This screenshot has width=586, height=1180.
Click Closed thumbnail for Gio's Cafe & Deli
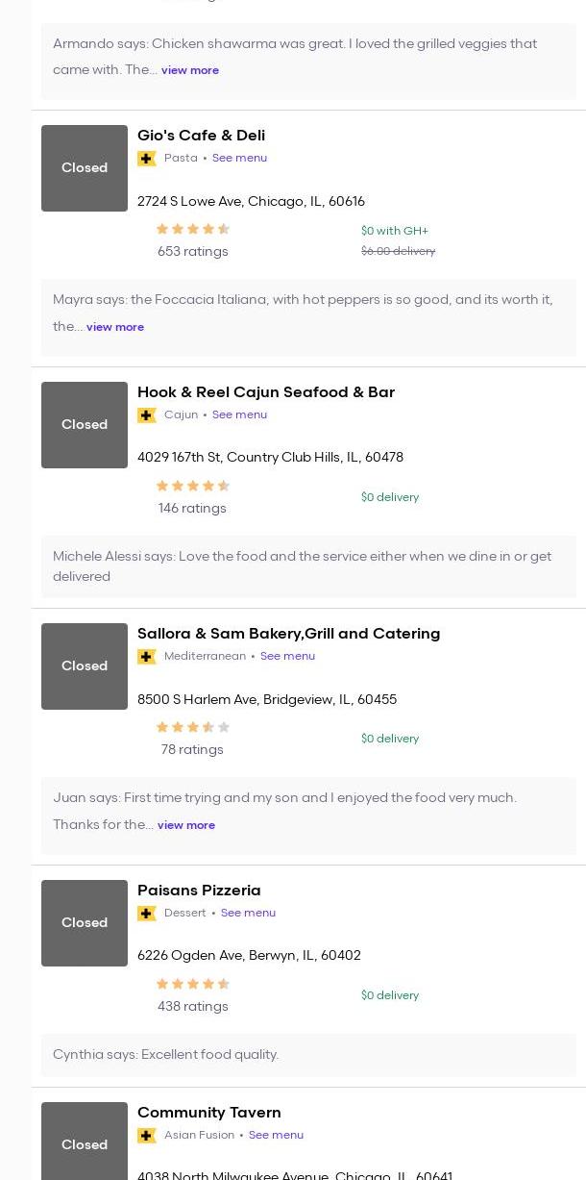click(x=85, y=168)
